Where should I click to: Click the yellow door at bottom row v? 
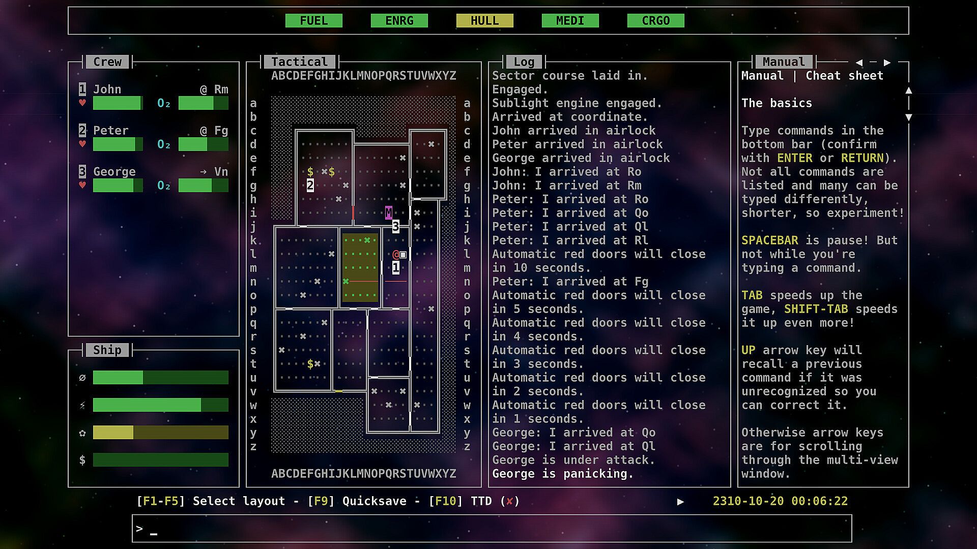coord(339,391)
